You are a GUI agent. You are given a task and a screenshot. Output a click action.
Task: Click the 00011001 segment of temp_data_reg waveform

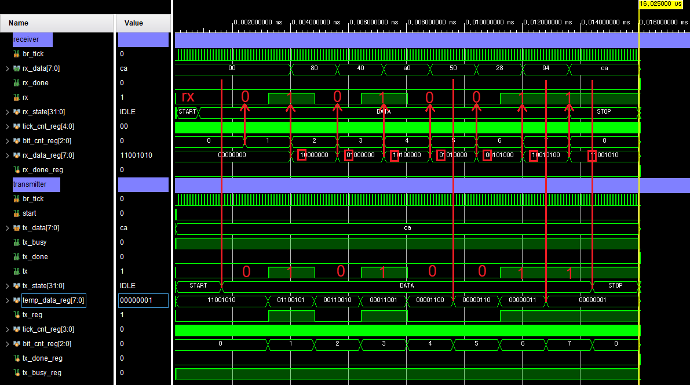(384, 300)
